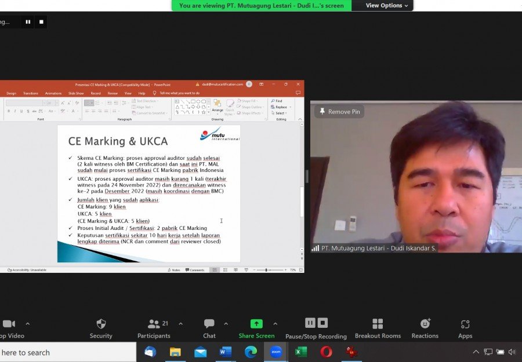This screenshot has height=362, width=522.
Task: Click Clear All Formatting icon
Action: 77,103
